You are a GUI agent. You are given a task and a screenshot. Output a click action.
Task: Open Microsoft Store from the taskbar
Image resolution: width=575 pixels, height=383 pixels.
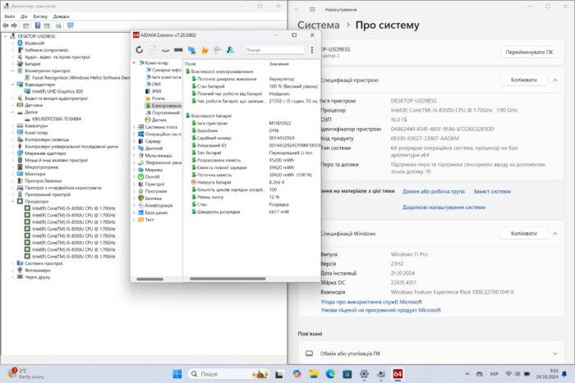click(347, 374)
